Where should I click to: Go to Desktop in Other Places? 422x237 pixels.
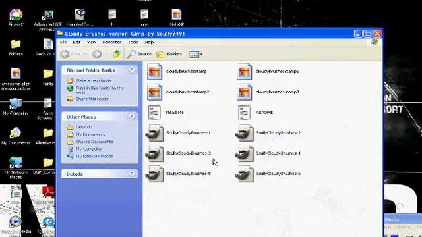[x=84, y=127]
